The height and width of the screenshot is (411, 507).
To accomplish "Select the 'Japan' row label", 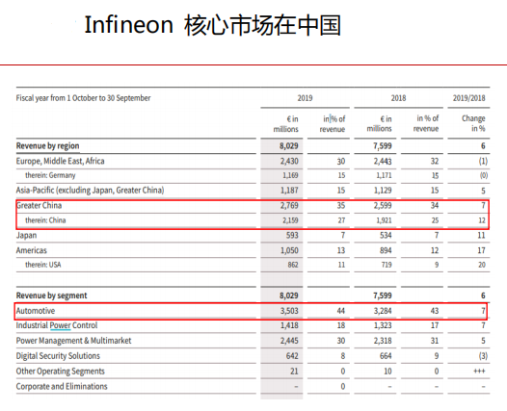I will (26, 235).
